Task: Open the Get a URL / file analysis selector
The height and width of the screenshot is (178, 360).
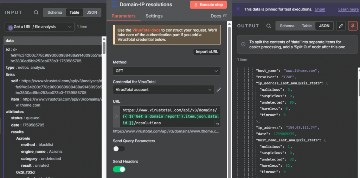Action: (39, 27)
